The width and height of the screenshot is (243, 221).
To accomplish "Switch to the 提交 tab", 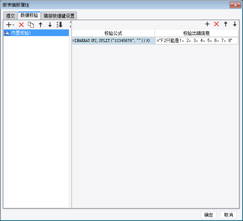I will point(10,16).
